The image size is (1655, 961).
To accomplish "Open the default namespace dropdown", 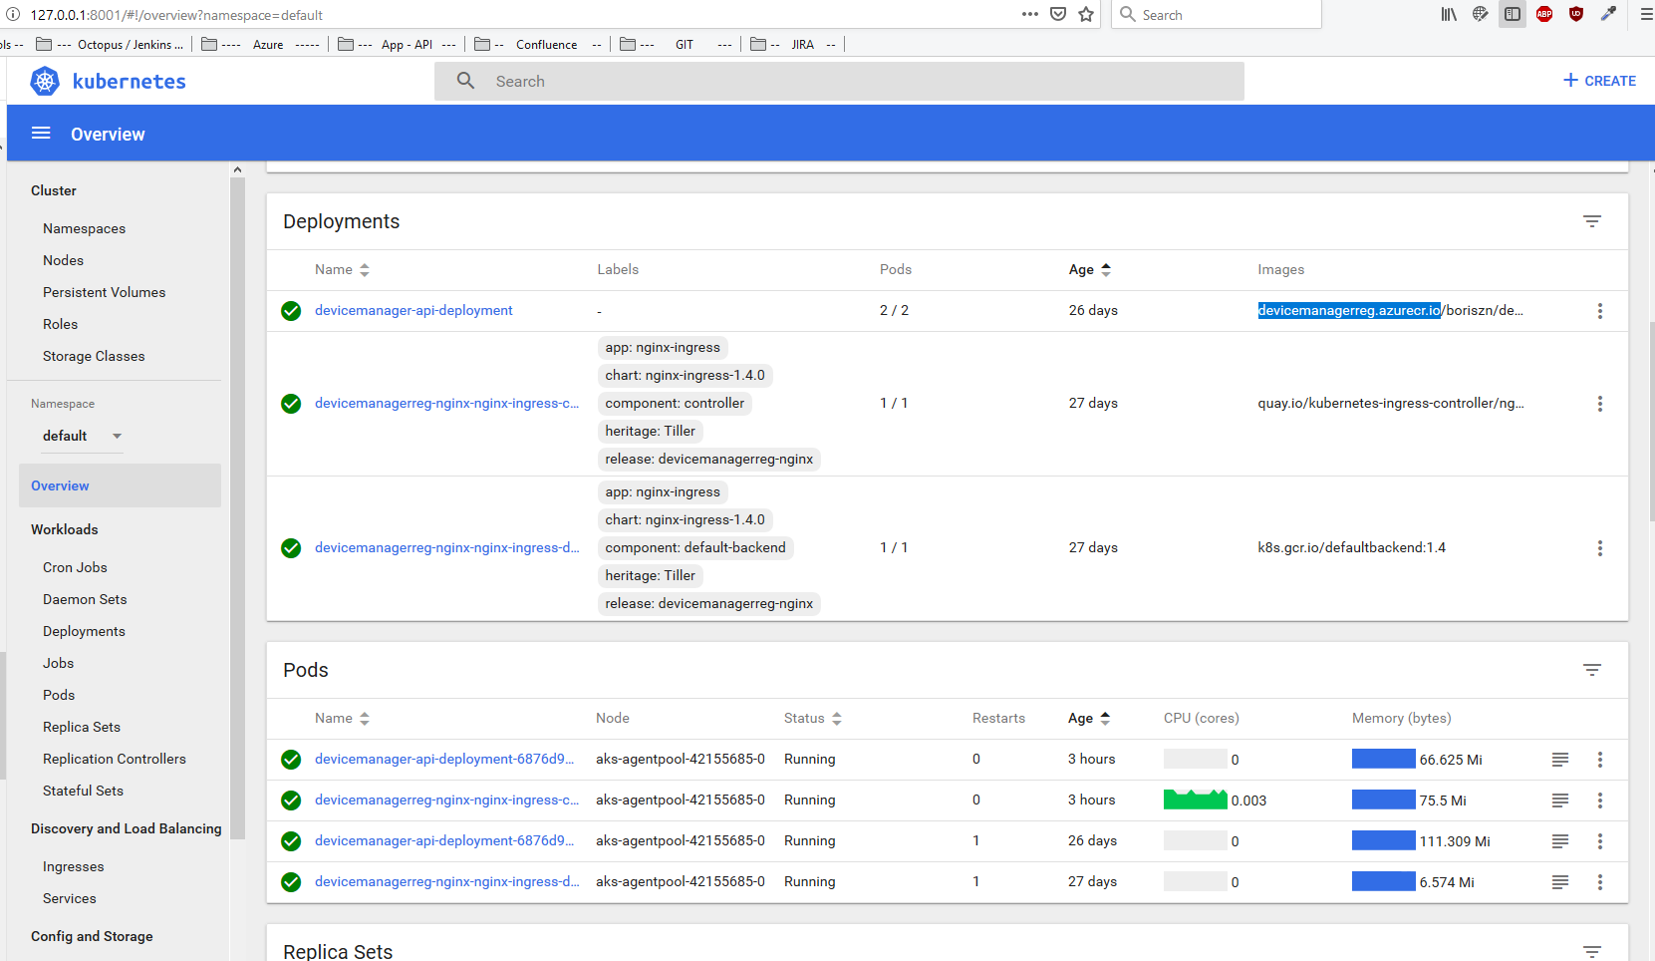I will (83, 436).
